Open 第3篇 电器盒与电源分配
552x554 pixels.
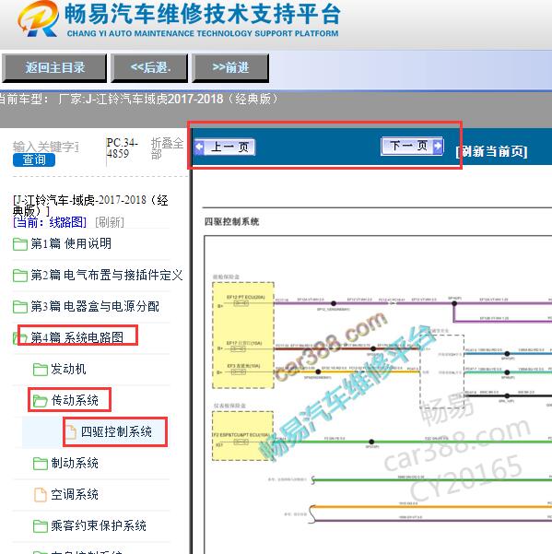[95, 306]
